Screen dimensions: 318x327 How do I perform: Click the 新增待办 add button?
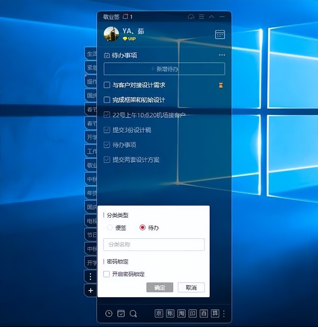click(x=164, y=69)
